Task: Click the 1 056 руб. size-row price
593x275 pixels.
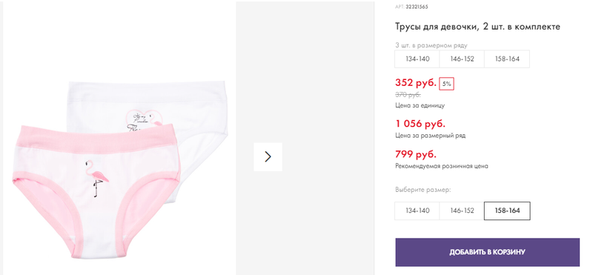Action: (420, 124)
